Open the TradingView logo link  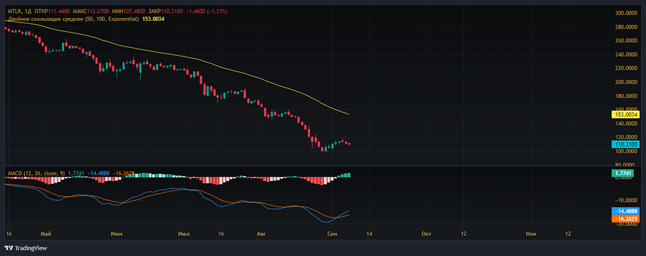pyautogui.click(x=26, y=248)
